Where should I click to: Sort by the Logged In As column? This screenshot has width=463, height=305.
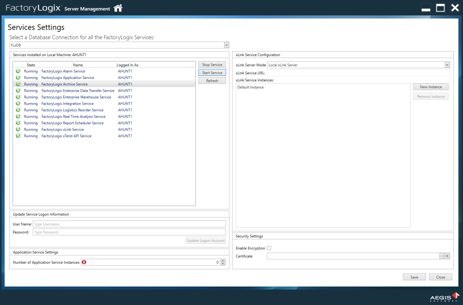pos(127,65)
